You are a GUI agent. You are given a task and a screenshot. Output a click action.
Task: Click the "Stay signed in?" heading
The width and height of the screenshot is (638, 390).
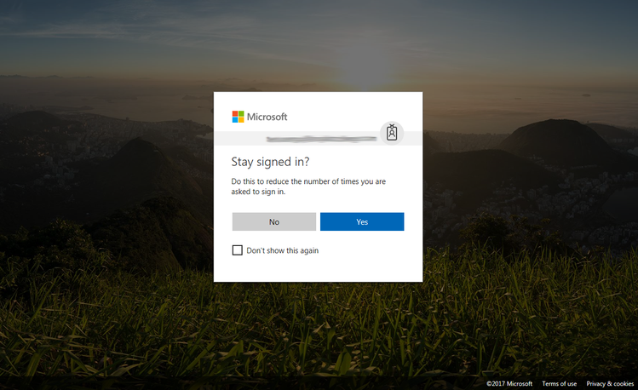pyautogui.click(x=270, y=162)
